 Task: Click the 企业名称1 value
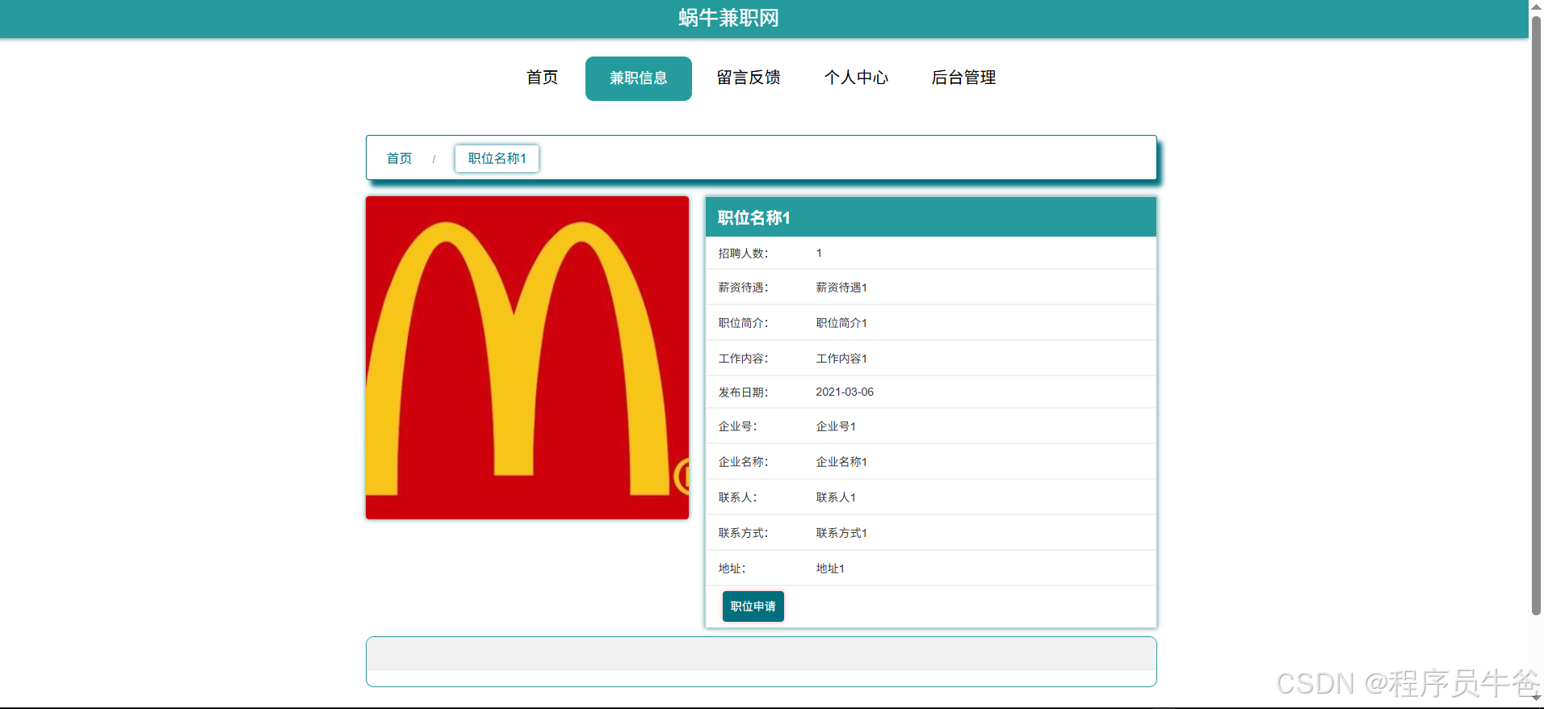[841, 462]
